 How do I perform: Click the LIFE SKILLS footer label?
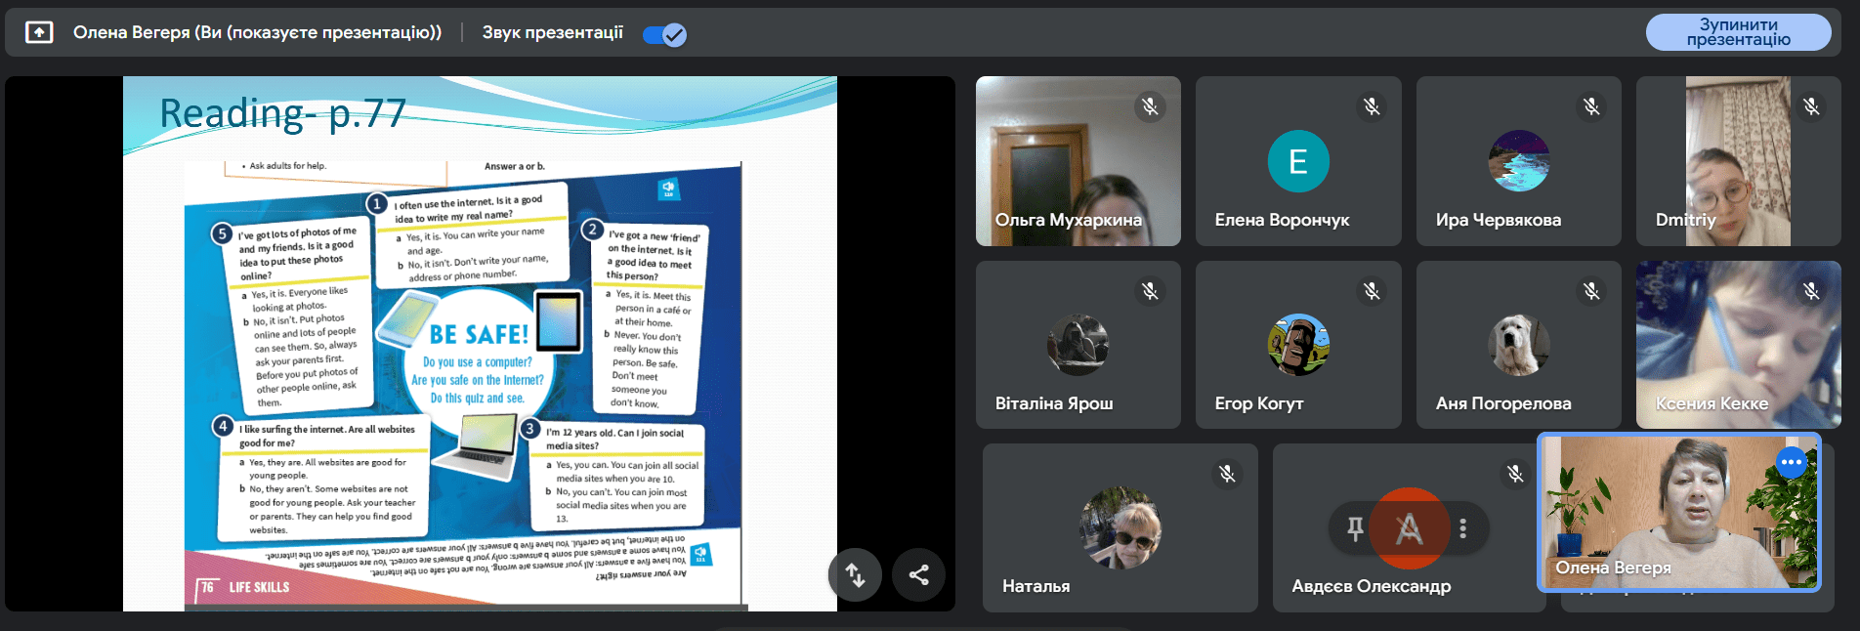tap(259, 587)
